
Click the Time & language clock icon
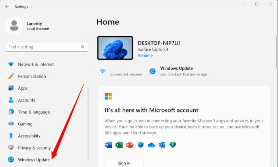click(11, 112)
